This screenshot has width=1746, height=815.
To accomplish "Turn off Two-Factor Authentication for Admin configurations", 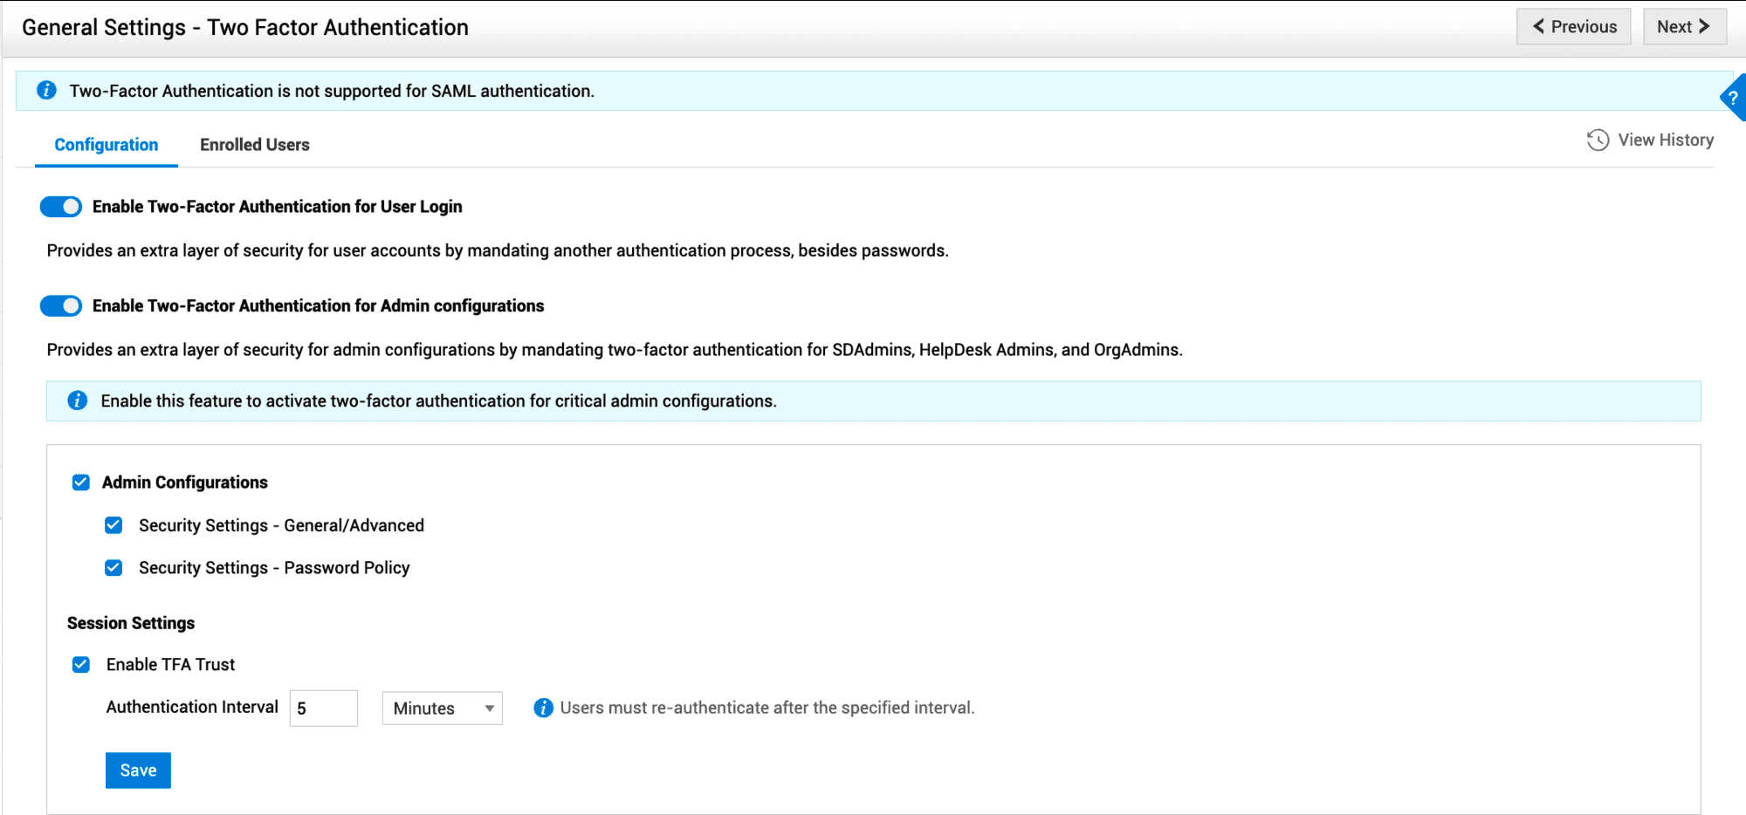I will tap(61, 306).
